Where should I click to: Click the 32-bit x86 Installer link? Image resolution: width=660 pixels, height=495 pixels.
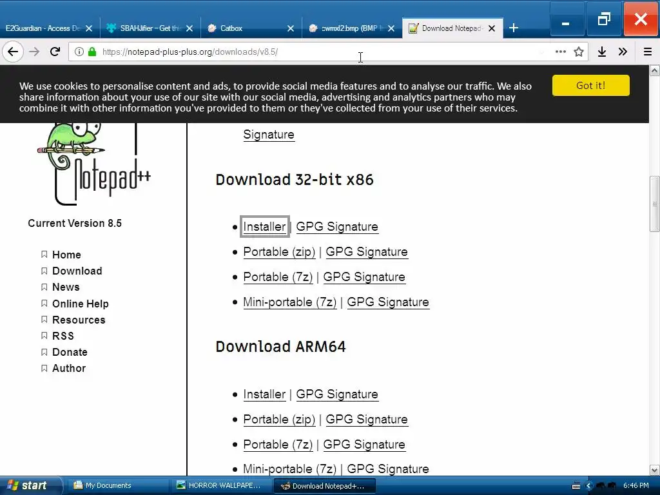264,227
